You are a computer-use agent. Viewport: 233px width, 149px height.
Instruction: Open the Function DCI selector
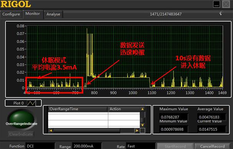tap(40, 146)
